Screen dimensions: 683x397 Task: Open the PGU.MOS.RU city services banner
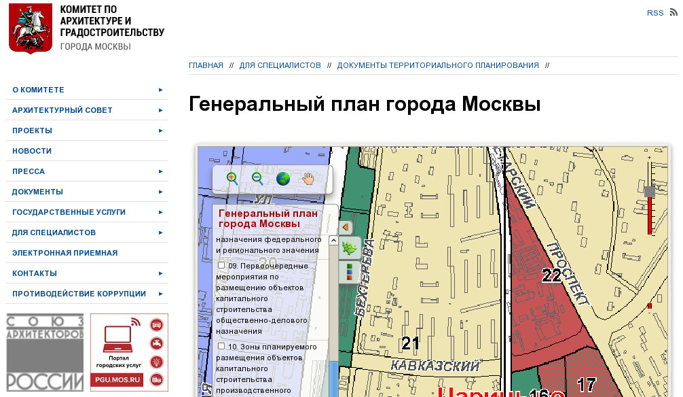point(129,352)
